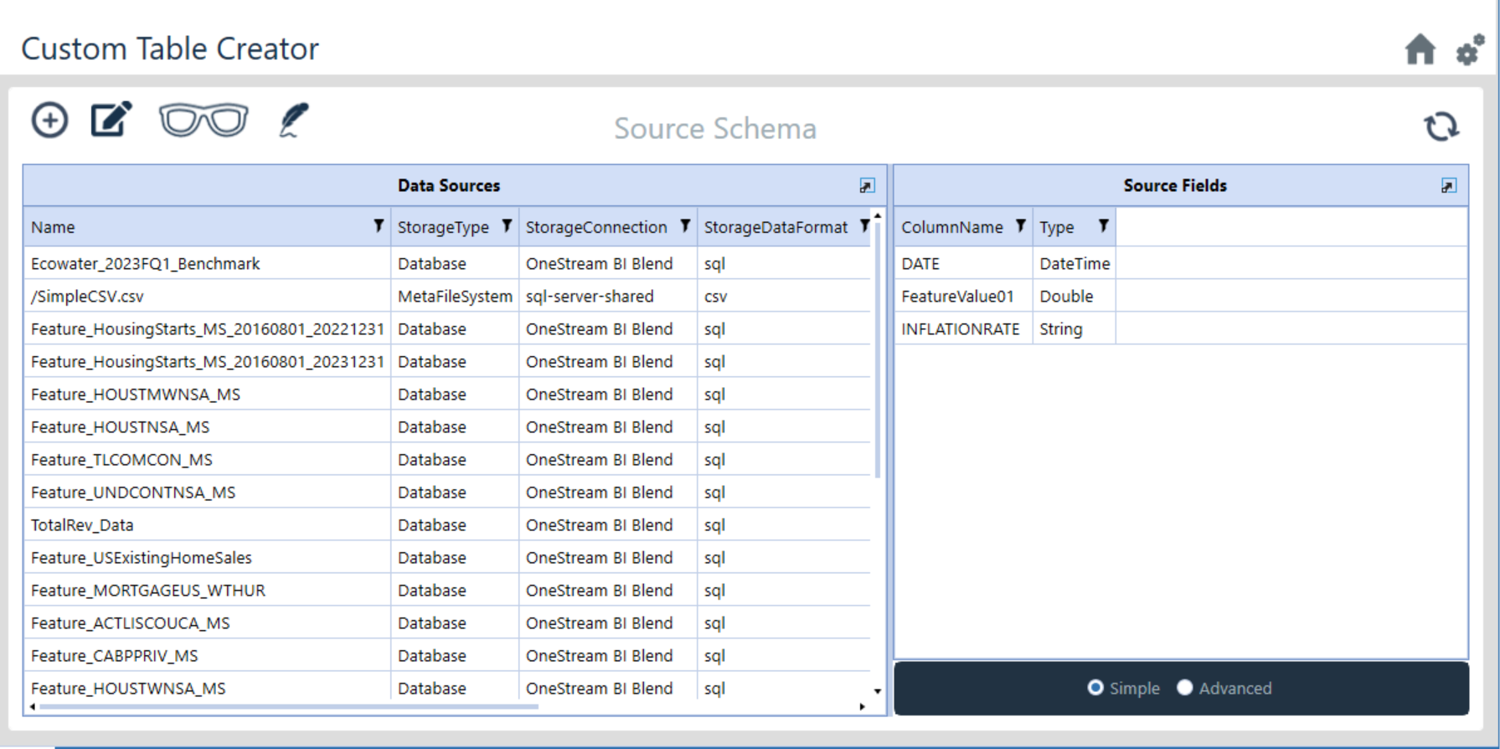Click the sql-server-shared connection cell

tap(608, 296)
